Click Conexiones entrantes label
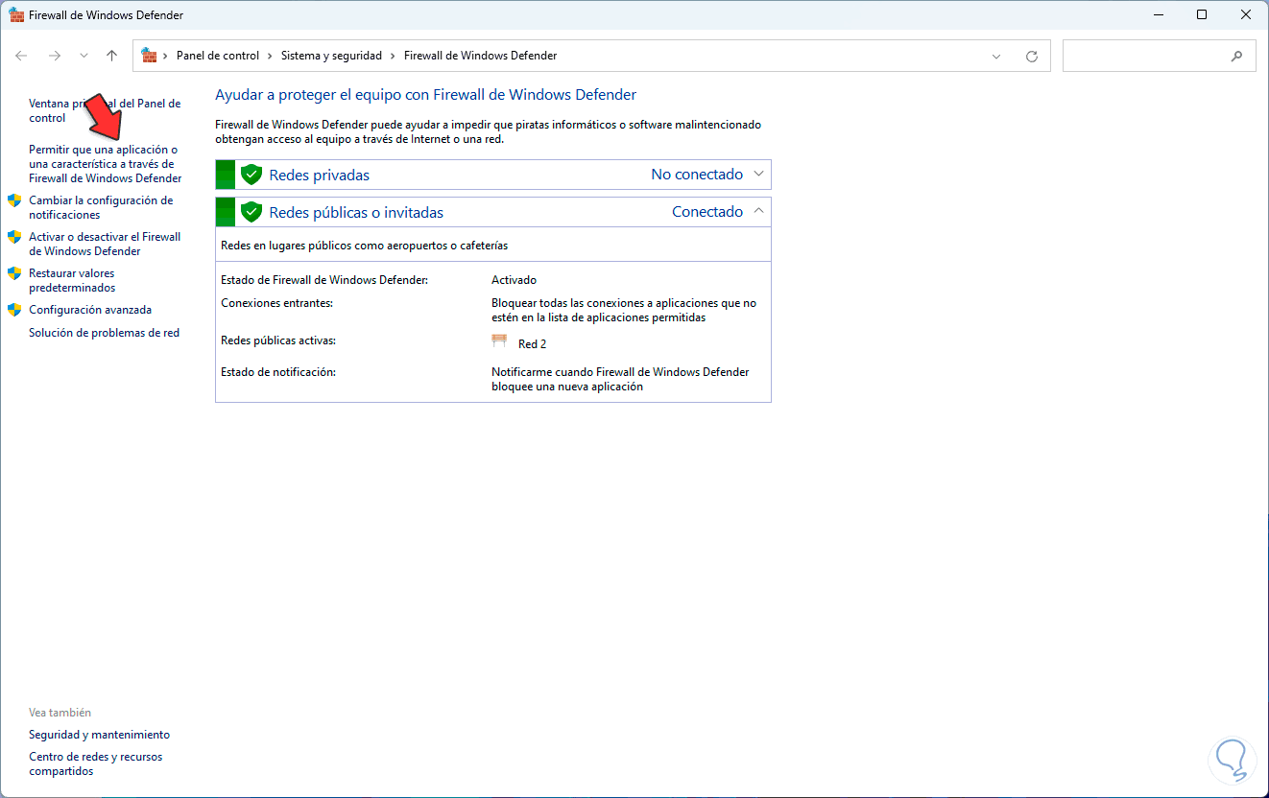 (x=276, y=303)
